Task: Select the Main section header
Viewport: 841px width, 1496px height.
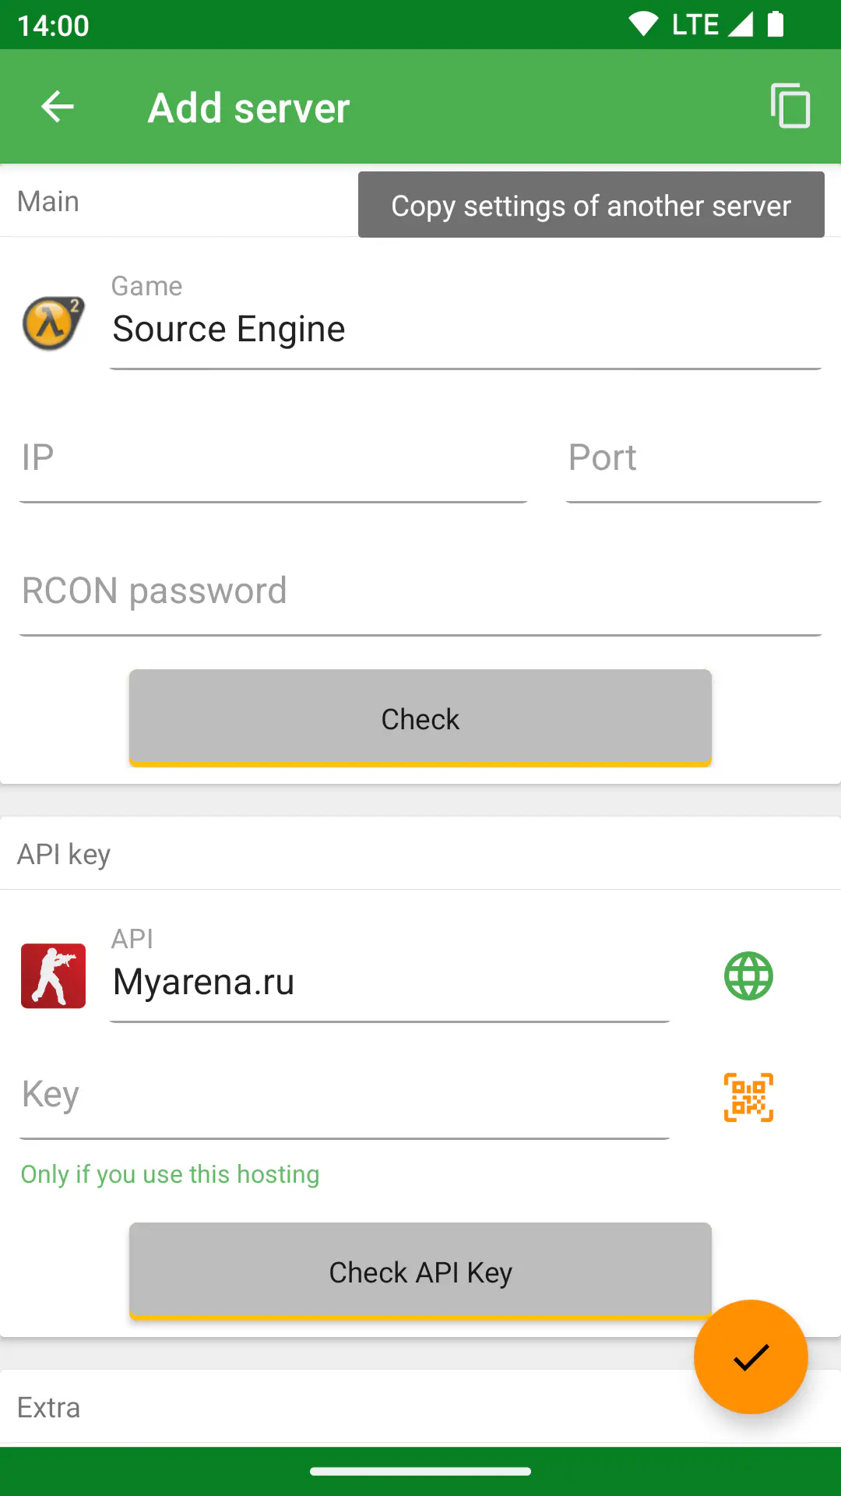Action: click(x=48, y=201)
